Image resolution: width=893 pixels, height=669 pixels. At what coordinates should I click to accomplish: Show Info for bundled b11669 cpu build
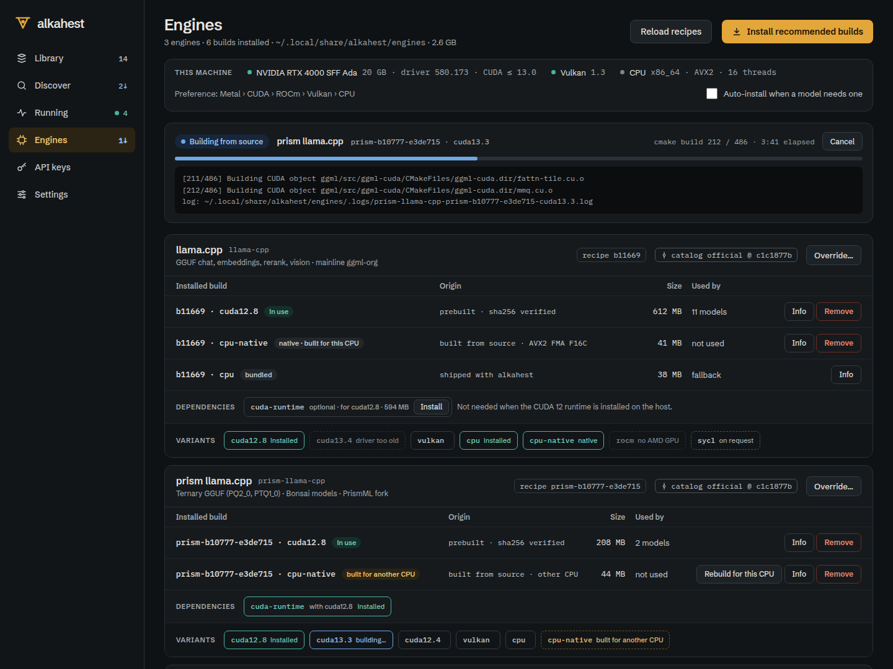pyautogui.click(x=846, y=375)
